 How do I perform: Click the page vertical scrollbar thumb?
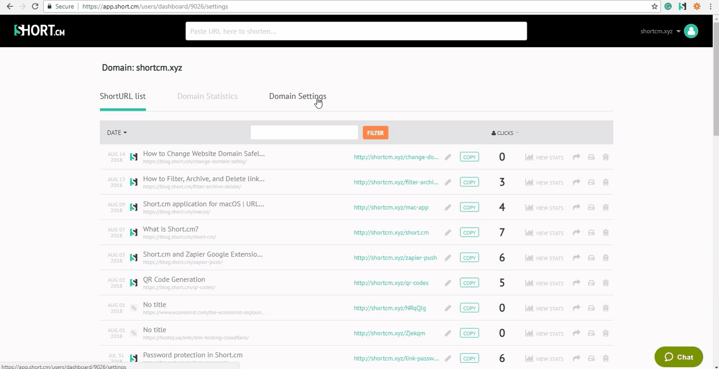[716, 79]
